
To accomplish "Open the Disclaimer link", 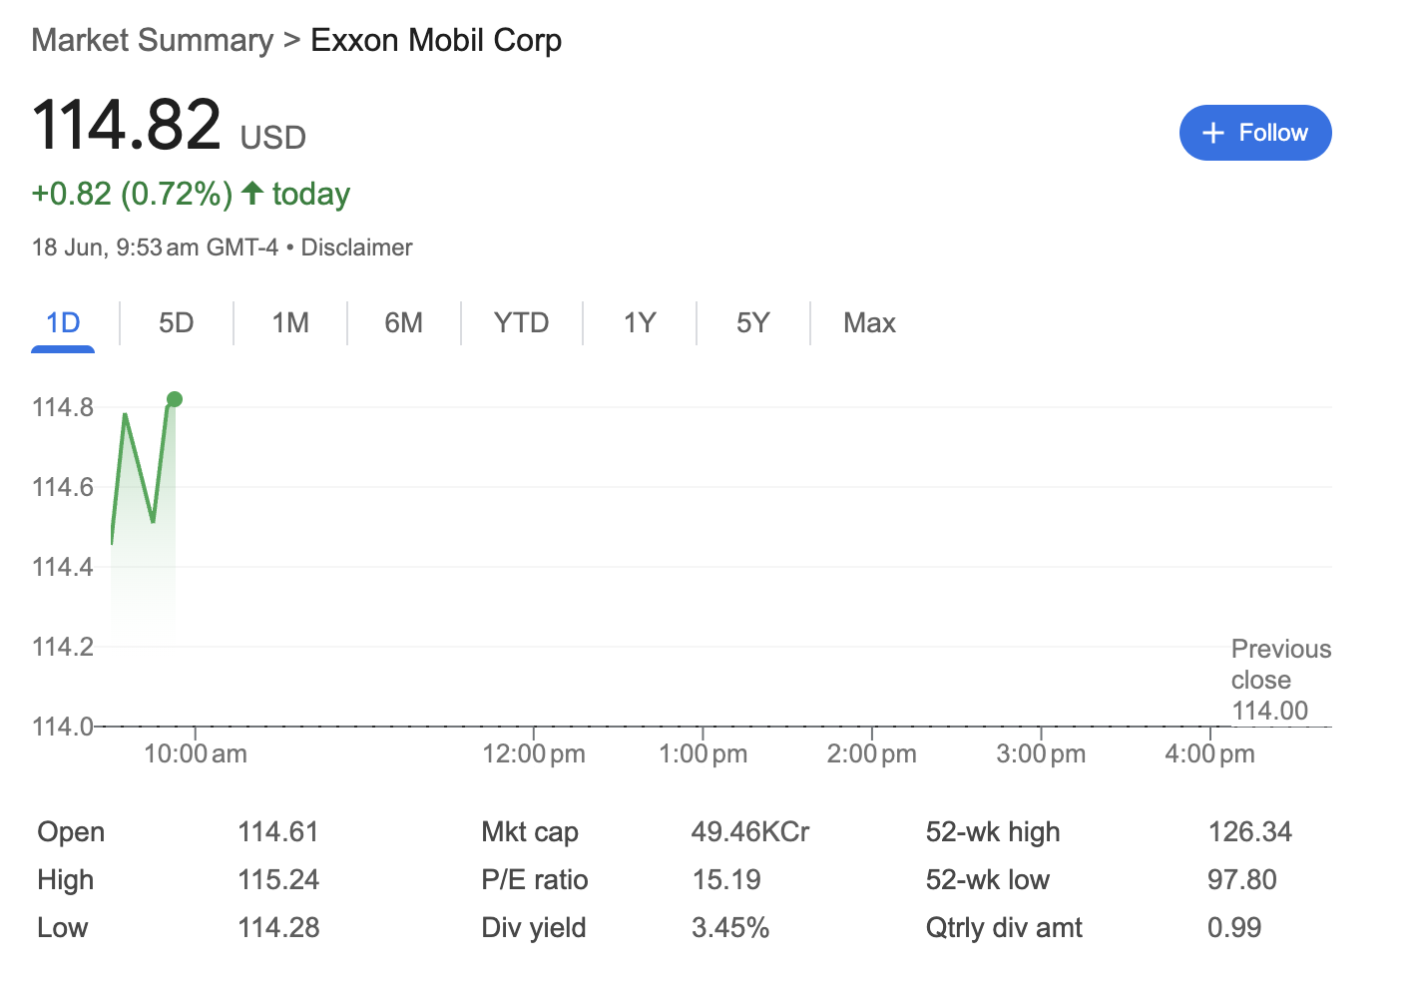I will pos(356,247).
